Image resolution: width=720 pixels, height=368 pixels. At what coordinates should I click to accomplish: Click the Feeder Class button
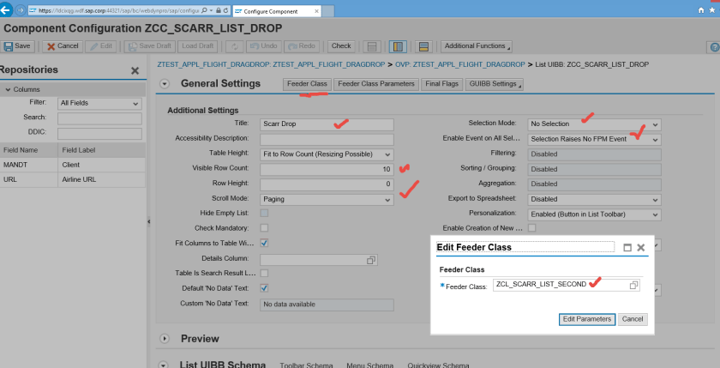click(x=307, y=84)
